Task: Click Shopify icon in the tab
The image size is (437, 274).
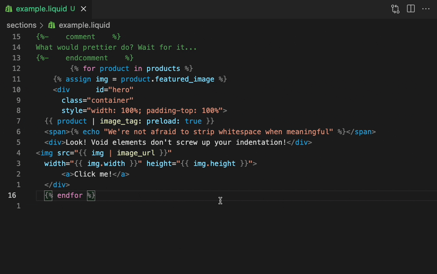Action: tap(9, 9)
